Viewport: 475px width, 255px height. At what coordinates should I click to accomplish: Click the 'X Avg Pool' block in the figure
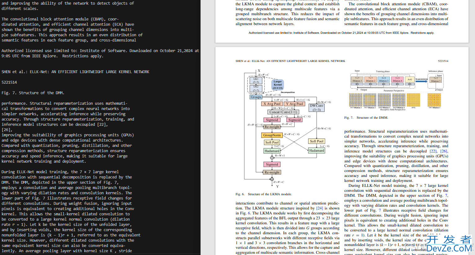click(x=272, y=104)
